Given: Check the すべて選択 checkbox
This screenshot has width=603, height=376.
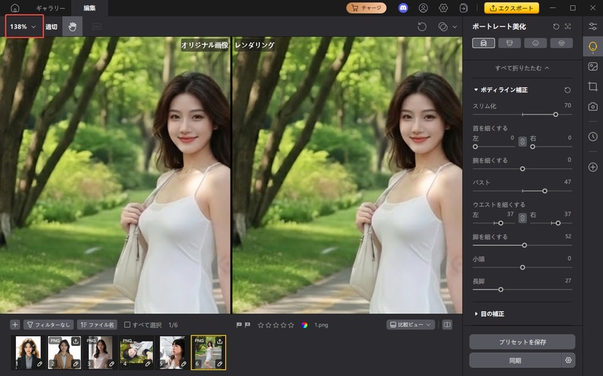Looking at the screenshot, I should point(127,325).
